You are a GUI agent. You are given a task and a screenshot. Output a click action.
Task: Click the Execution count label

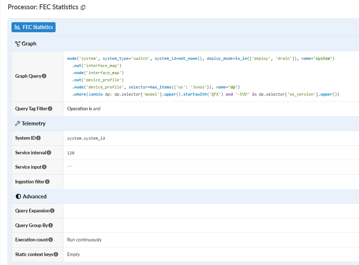coord(32,240)
